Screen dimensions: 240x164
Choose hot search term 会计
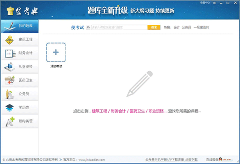(177, 28)
